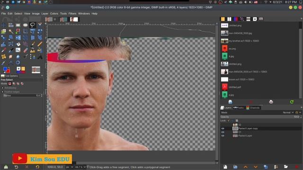Select the Ellipse Select tool
The width and height of the screenshot is (303, 170).
pyautogui.click(x=25, y=25)
